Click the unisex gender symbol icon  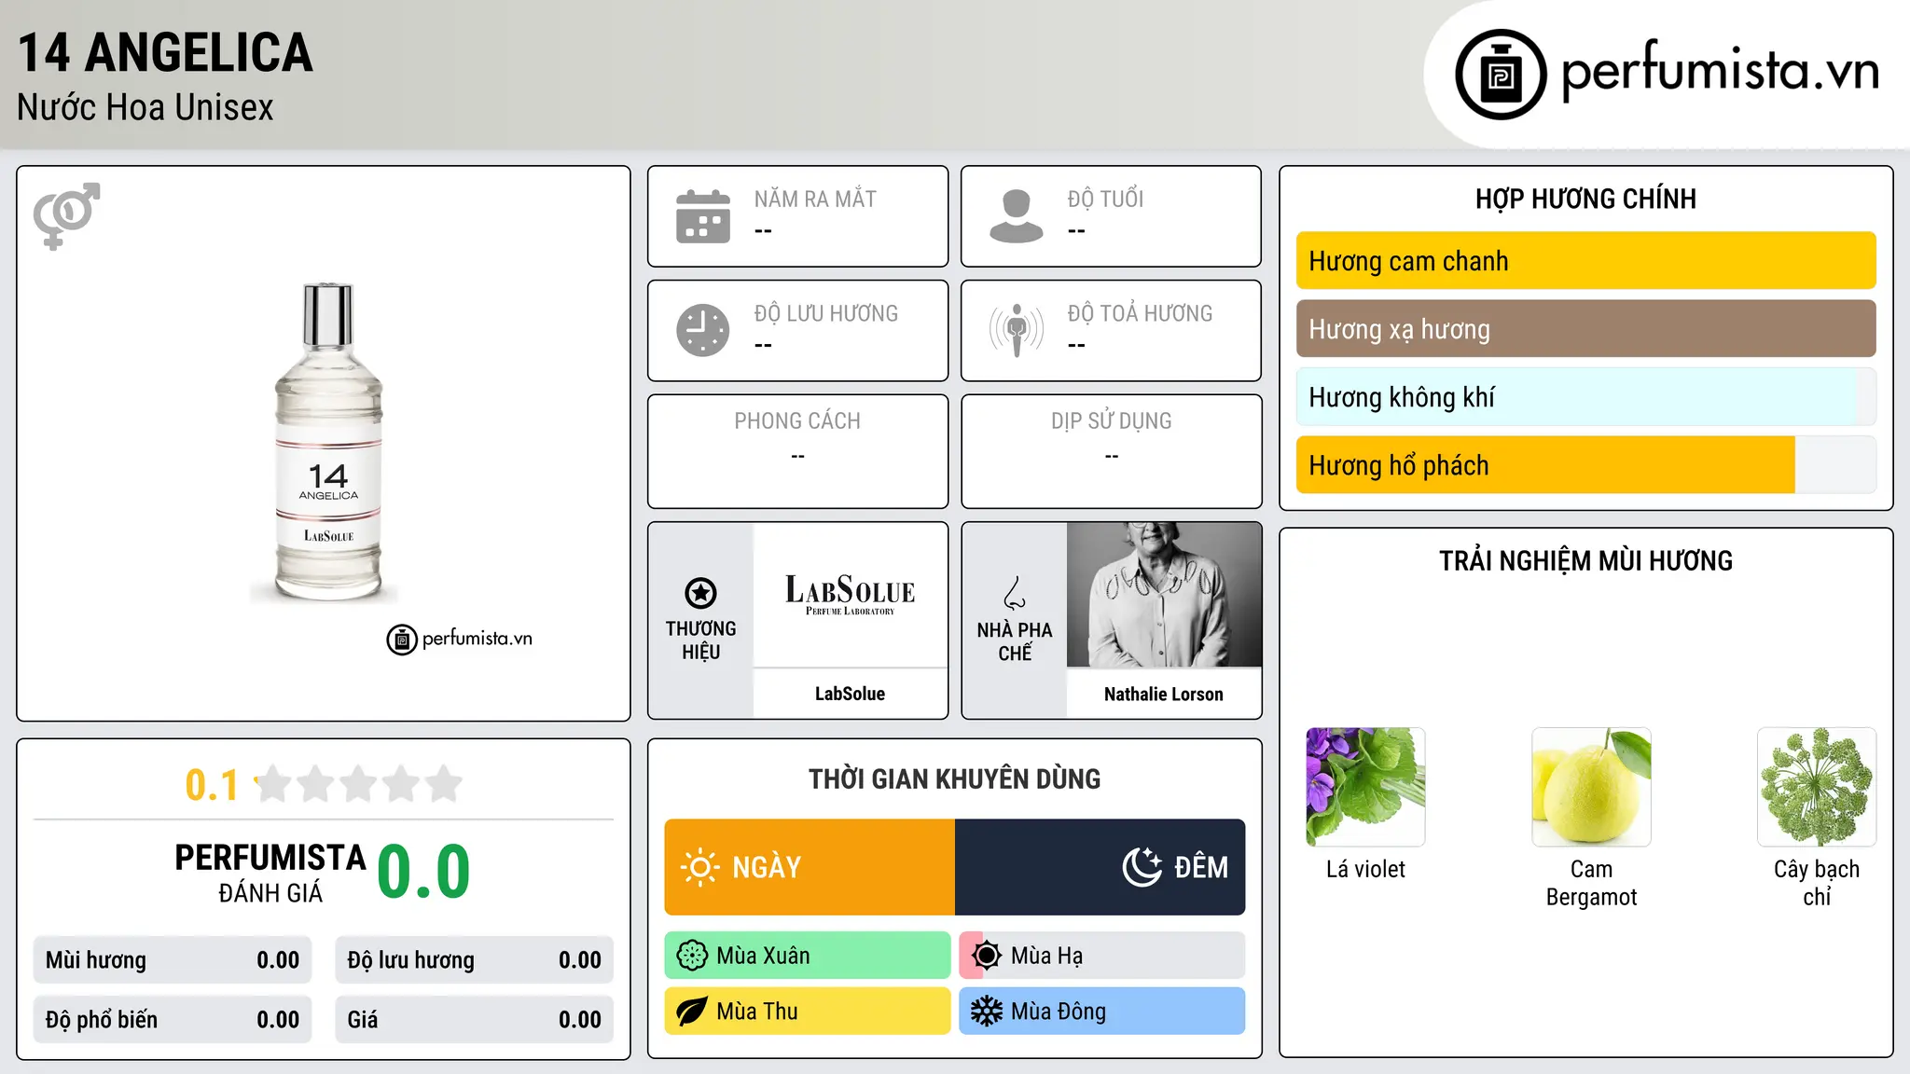66,215
